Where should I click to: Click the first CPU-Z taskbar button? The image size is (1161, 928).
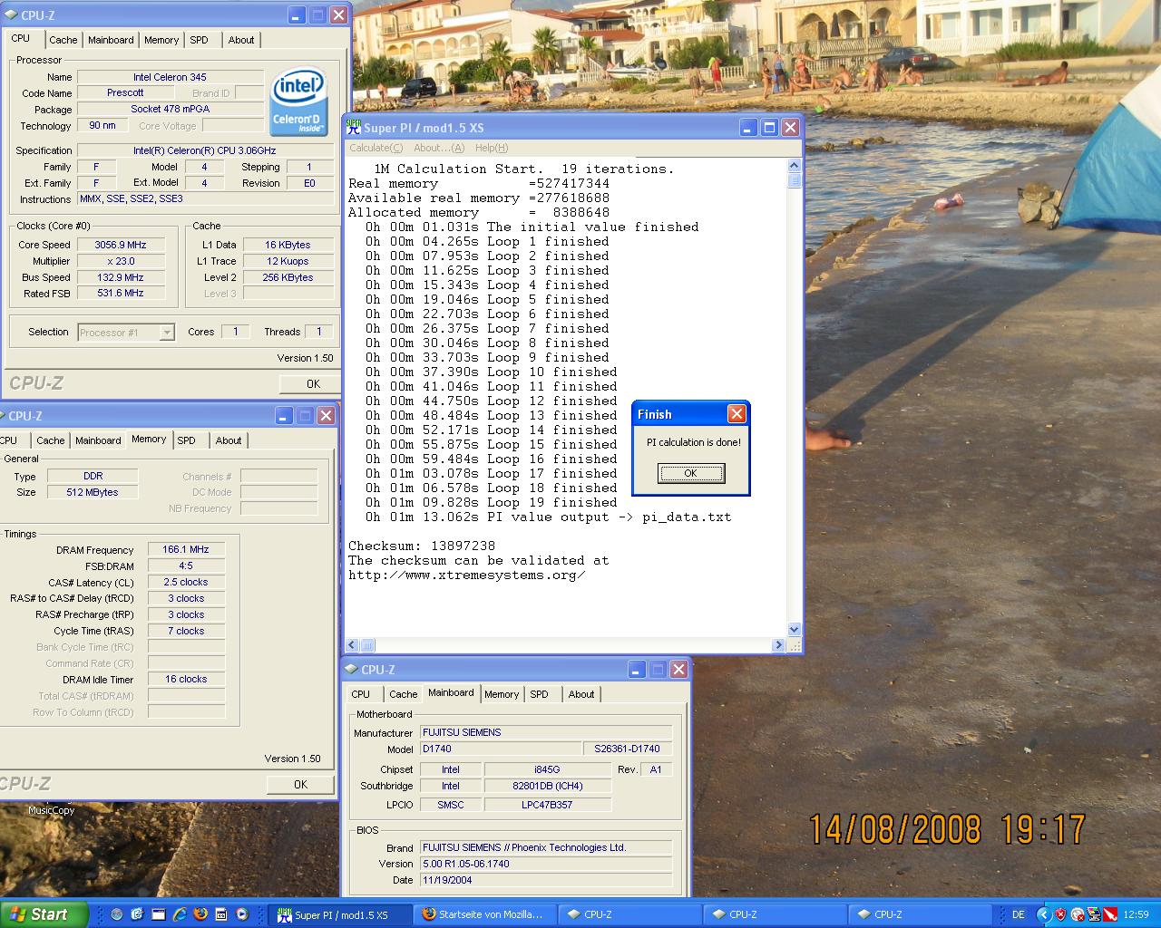tap(629, 915)
